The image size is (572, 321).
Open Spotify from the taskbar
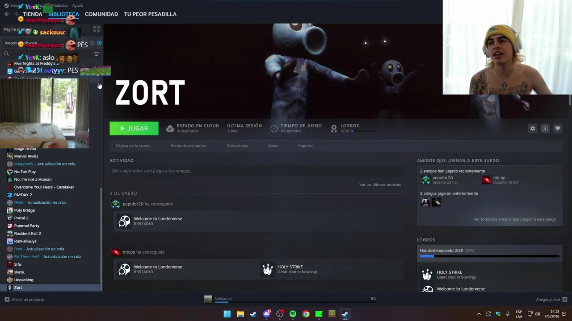click(293, 314)
